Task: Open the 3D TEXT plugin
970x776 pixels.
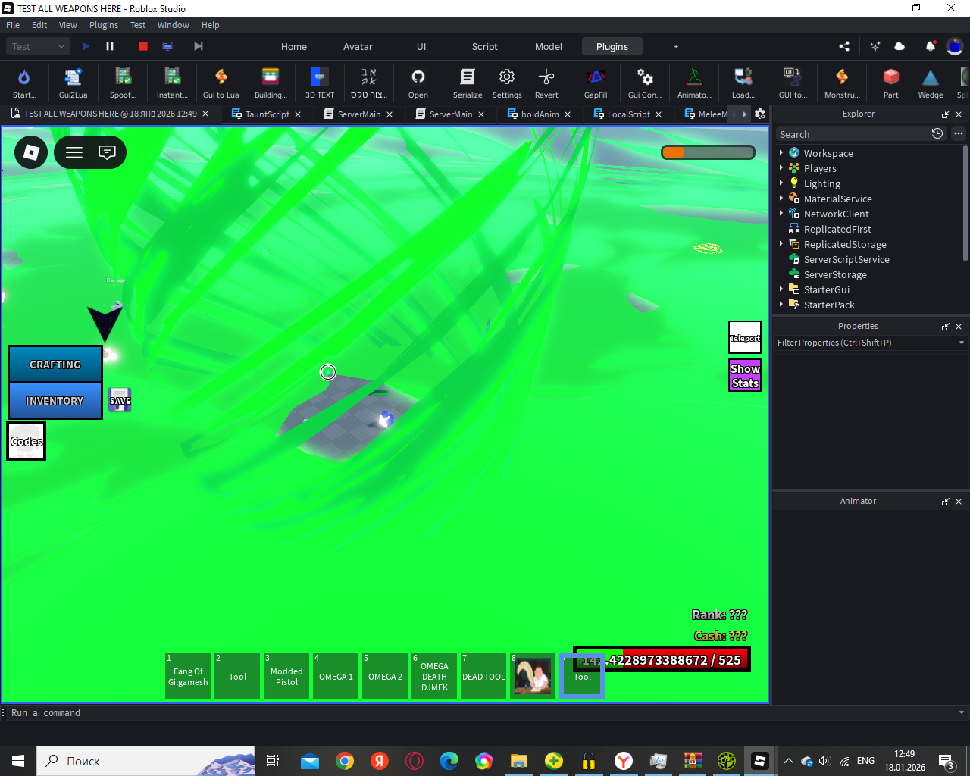Action: pos(320,83)
